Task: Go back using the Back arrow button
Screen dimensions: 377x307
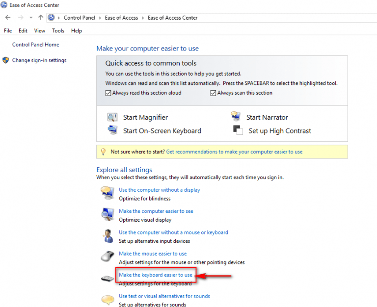Action: [8, 18]
